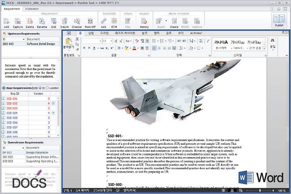Click the plus icon in SSD-002 row
Screen dimensions: 291x194
[x=53, y=103]
